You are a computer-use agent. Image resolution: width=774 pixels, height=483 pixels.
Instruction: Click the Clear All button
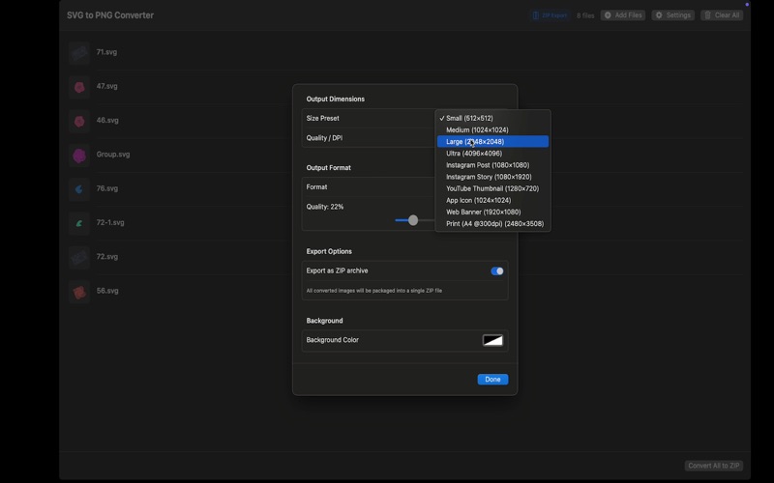pyautogui.click(x=722, y=15)
